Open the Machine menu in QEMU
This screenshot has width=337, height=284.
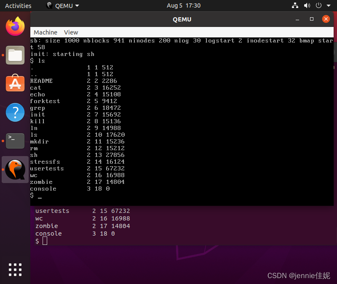[45, 32]
